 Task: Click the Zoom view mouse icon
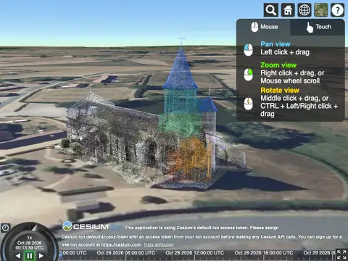point(249,74)
